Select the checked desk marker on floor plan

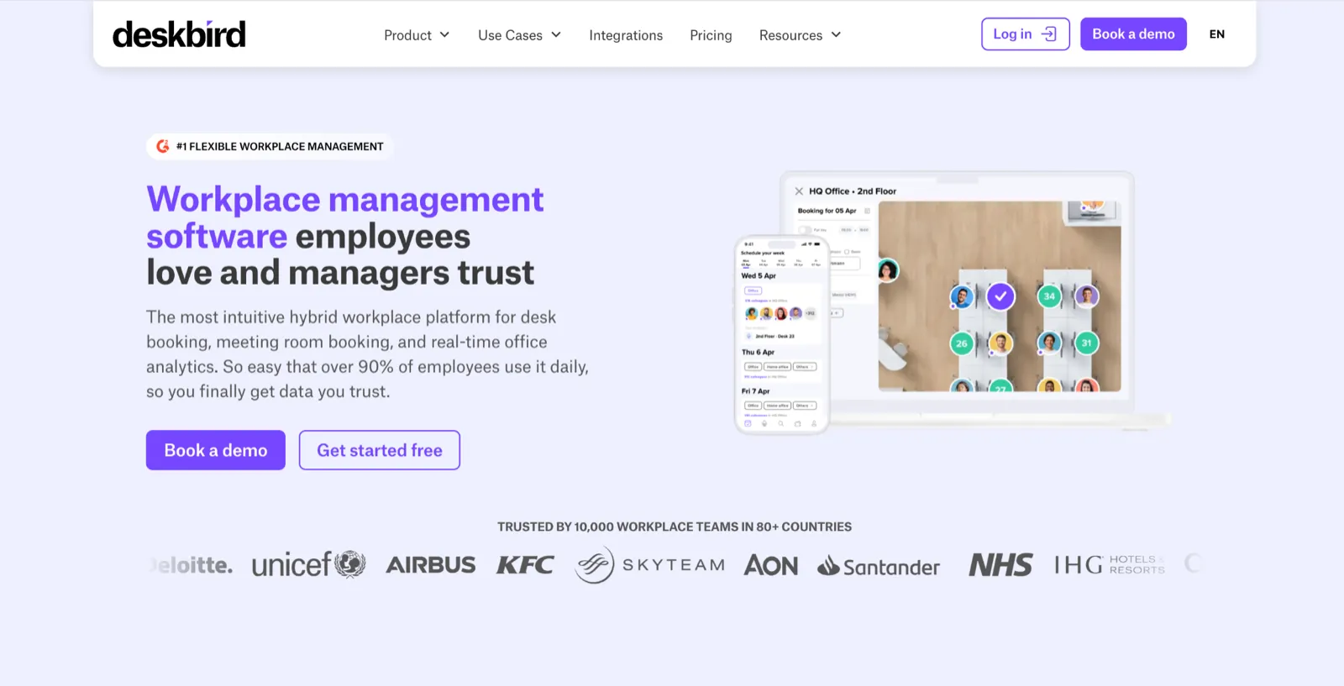point(1000,296)
